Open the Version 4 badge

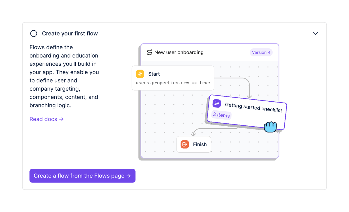261,52
